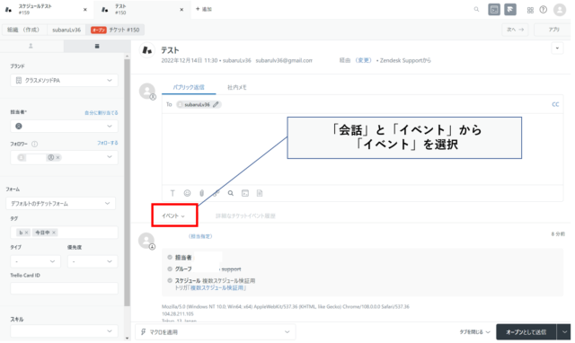This screenshot has width=575, height=343.
Task: Open the help question mark icon
Action: [543, 10]
